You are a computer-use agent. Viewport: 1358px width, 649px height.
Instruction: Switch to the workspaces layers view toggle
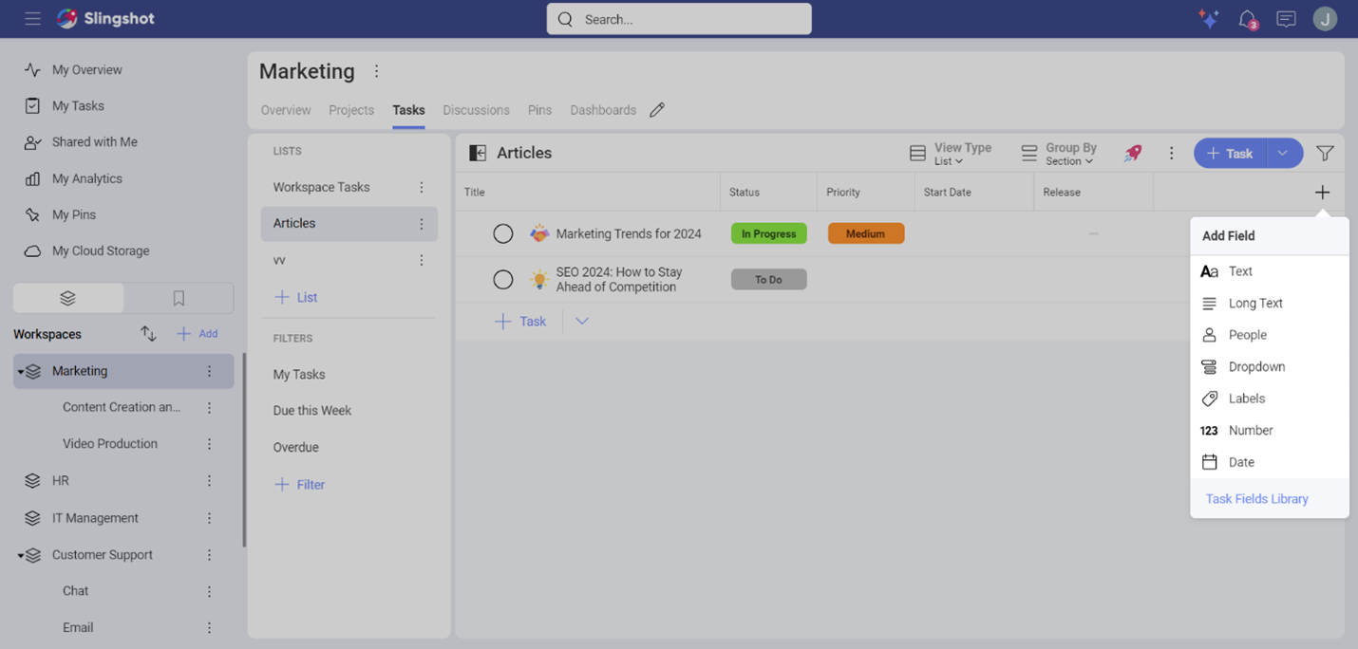[68, 298]
